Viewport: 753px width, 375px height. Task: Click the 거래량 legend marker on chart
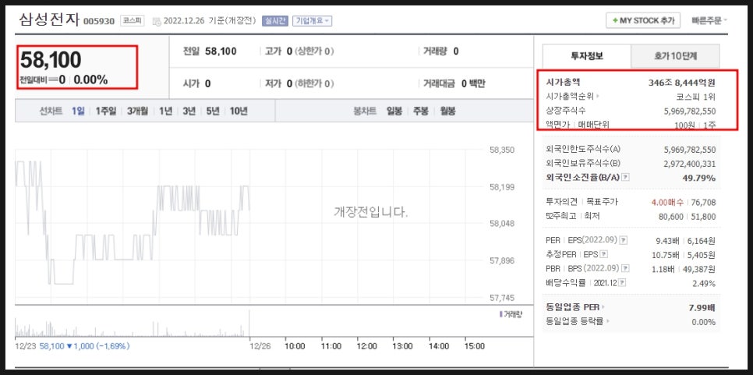coord(500,314)
